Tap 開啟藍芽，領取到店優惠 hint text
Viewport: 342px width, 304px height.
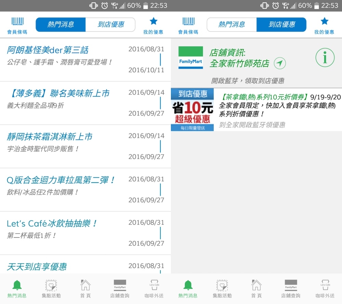coord(248,81)
